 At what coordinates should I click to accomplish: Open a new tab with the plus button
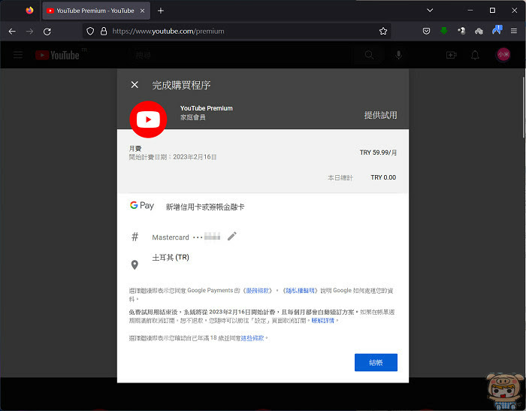coord(161,11)
